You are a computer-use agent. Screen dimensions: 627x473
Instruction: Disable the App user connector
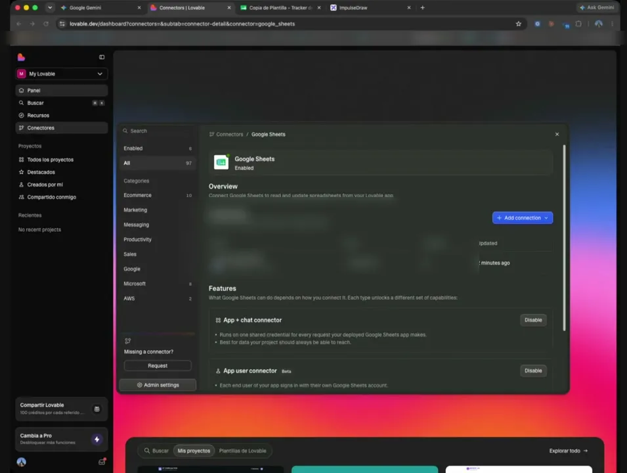point(533,371)
